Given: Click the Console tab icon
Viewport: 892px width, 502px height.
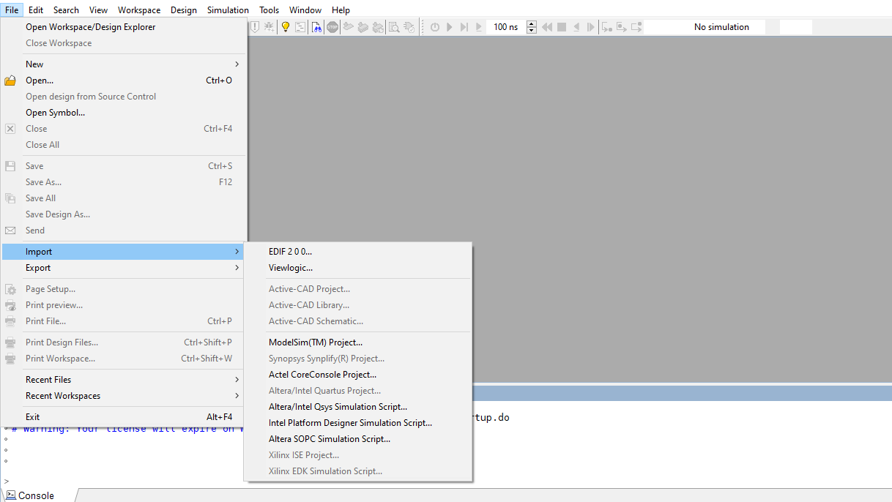Looking at the screenshot, I should coord(11,495).
